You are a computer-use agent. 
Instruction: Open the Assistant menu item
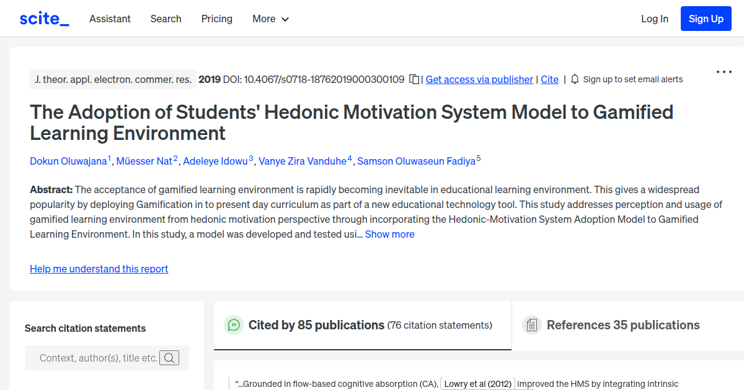(110, 19)
